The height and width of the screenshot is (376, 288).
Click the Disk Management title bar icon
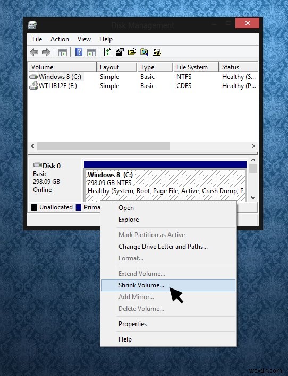[32, 25]
